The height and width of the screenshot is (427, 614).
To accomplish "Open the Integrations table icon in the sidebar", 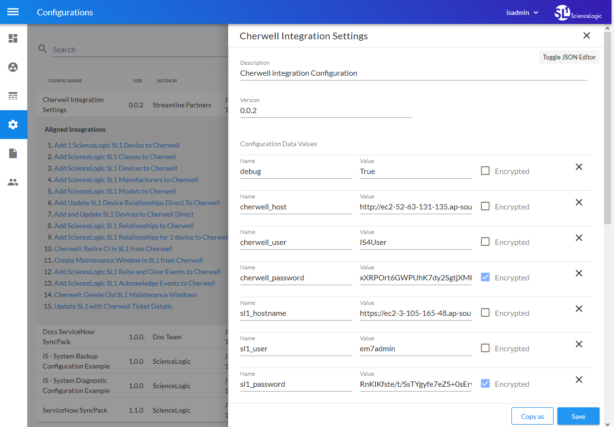I will coord(13,96).
